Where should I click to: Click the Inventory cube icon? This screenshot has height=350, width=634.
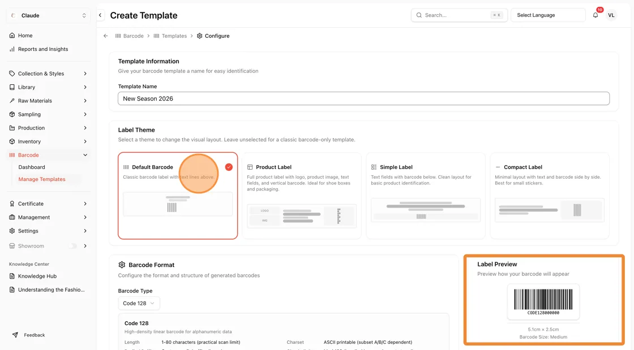click(x=12, y=142)
